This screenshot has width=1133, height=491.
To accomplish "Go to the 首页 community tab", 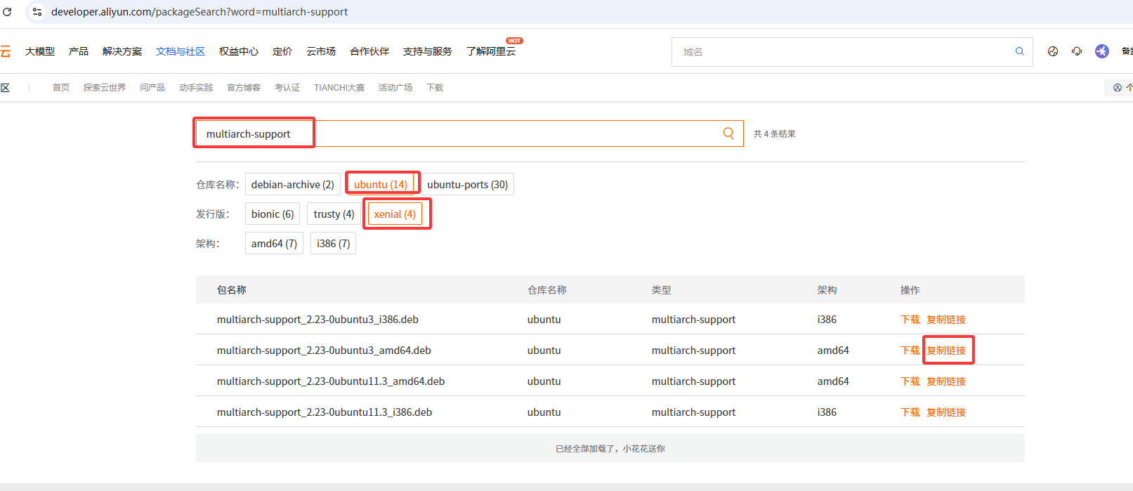I will click(61, 88).
